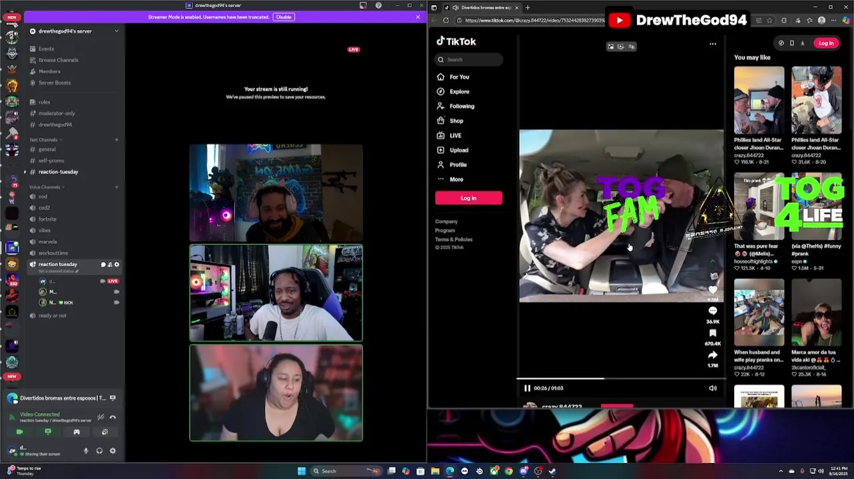Open Events in Discord sidebar
Viewport: 854px width, 479px height.
coord(46,49)
